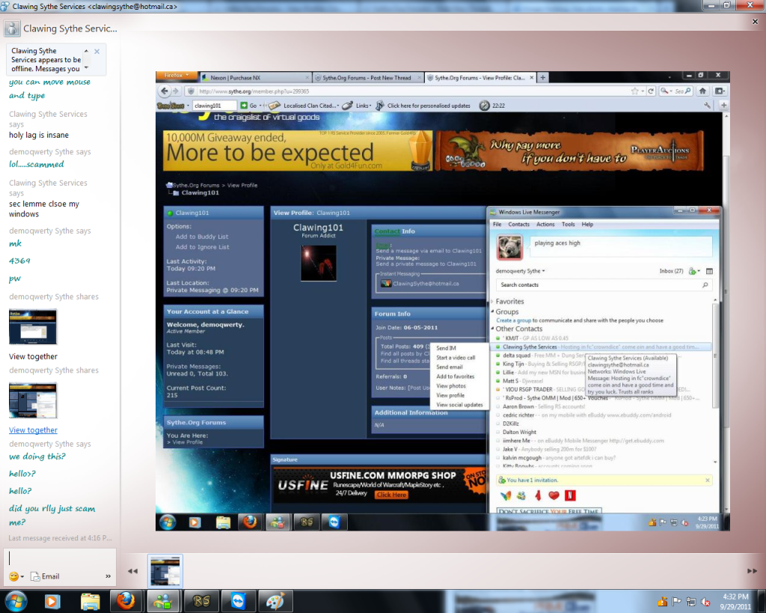Launch Windows Media Player from the taskbar
The height and width of the screenshot is (613, 766).
tap(52, 601)
